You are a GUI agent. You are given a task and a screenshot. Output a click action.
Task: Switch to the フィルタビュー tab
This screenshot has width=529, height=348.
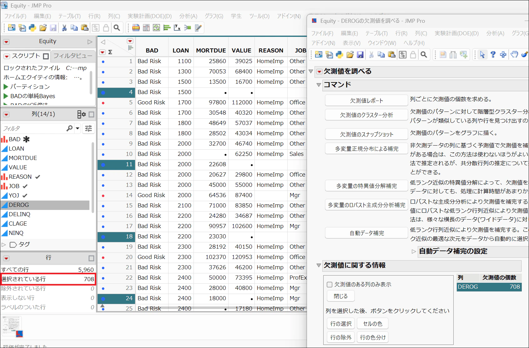tap(73, 56)
